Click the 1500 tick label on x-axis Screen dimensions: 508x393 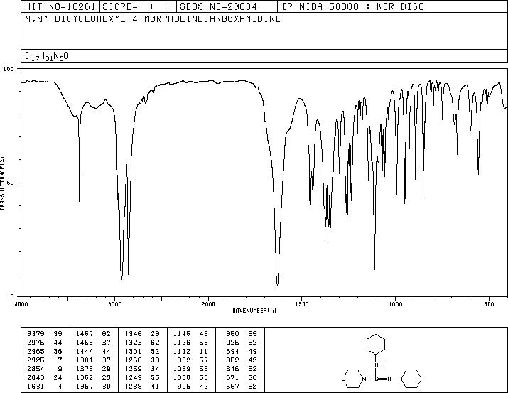[x=302, y=304]
